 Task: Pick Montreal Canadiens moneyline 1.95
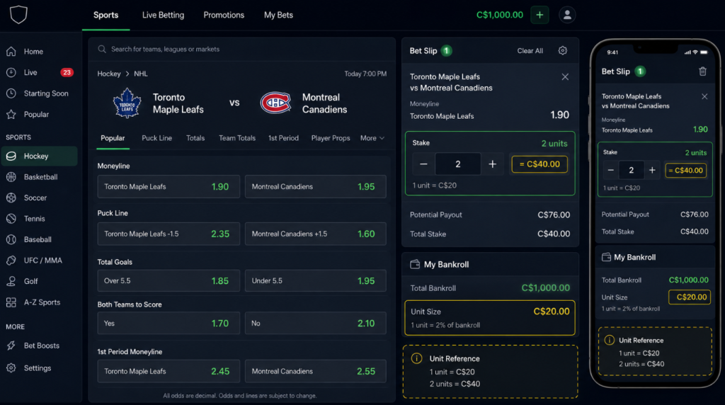coord(315,187)
